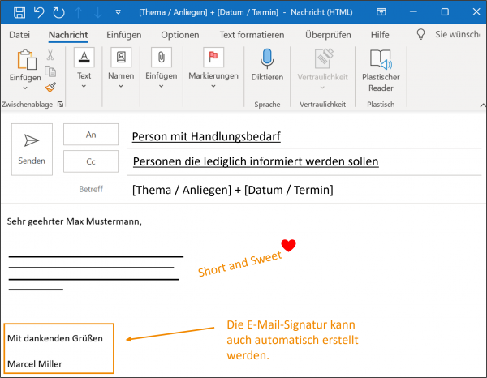This screenshot has width=487, height=378.
Task: Expand the Namen group dropdown arrow
Action: [x=121, y=86]
